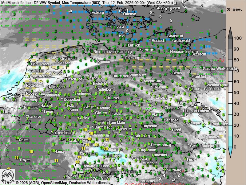Image resolution: width=246 pixels, height=185 pixels.
Task: Click the Copenhagen city label
Action: (169, 8)
